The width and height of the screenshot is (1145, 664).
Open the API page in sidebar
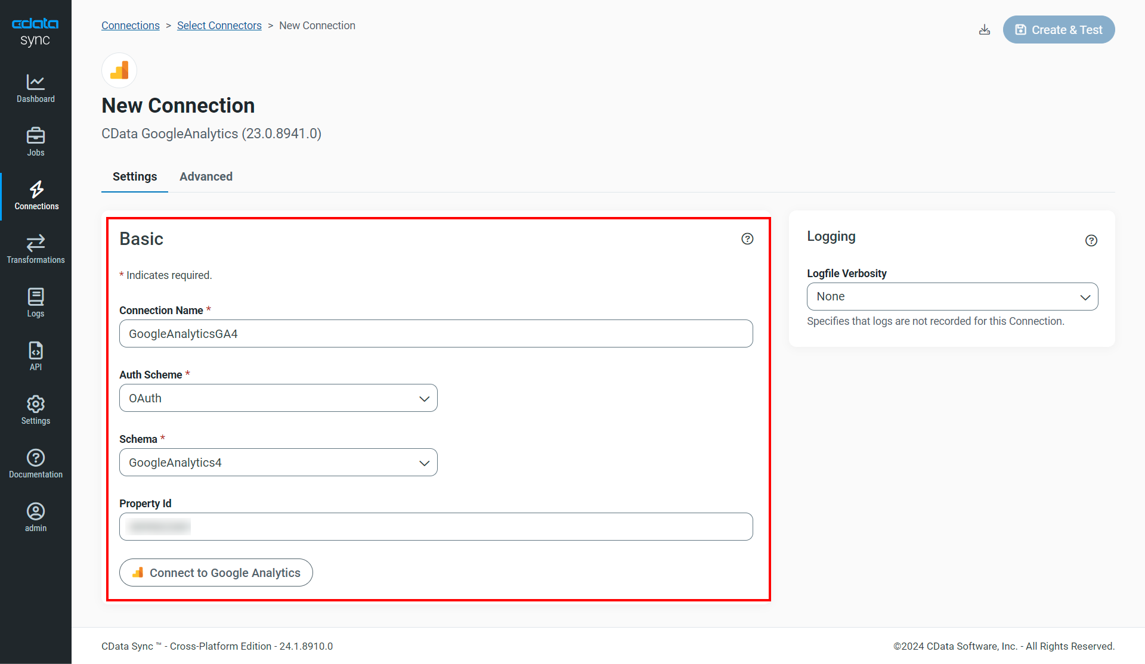(x=36, y=357)
